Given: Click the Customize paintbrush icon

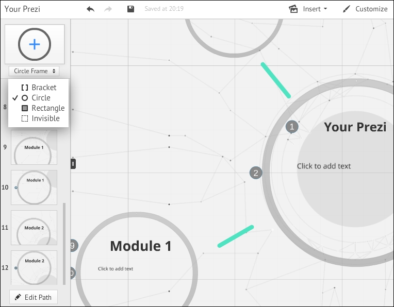Looking at the screenshot, I should 347,9.
